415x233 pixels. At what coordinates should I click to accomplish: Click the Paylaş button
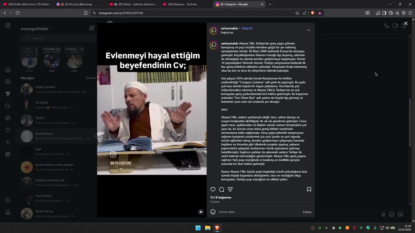(x=307, y=212)
